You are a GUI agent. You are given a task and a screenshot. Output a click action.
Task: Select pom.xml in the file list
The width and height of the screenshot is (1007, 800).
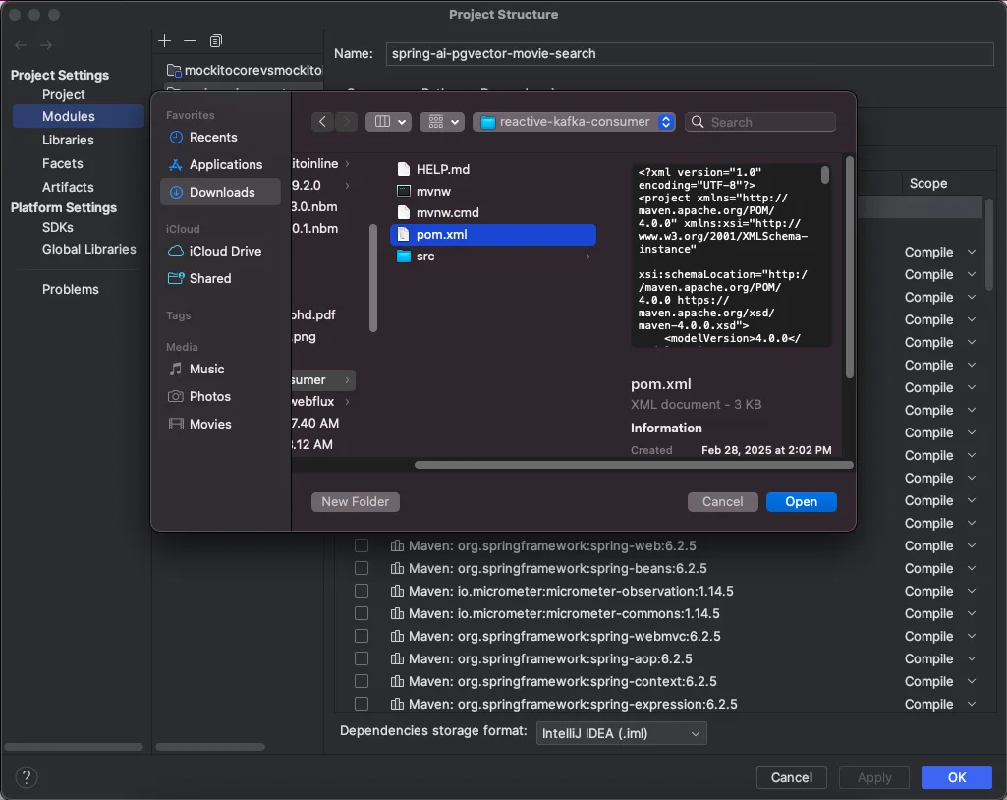pyautogui.click(x=492, y=235)
